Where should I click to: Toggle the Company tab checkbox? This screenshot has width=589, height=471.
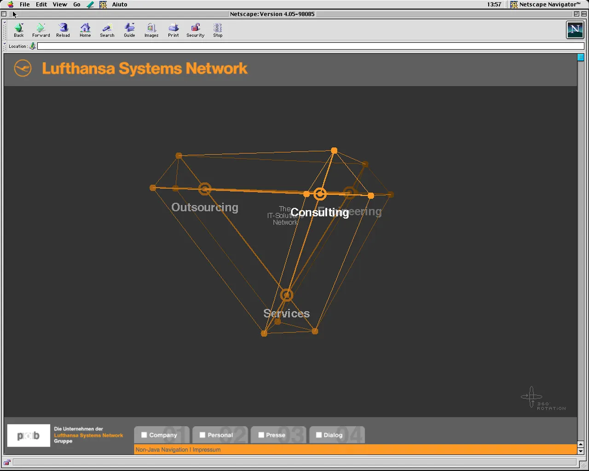tap(144, 435)
